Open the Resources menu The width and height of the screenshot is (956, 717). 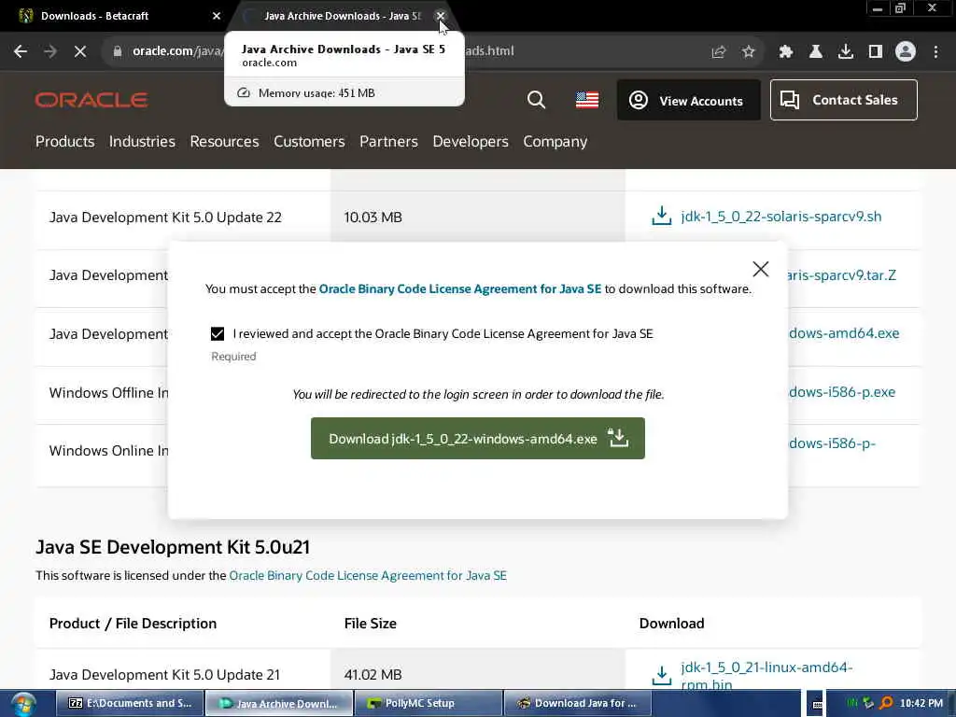click(224, 142)
